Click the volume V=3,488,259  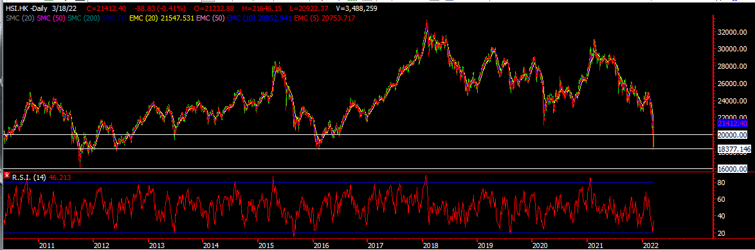click(x=358, y=8)
